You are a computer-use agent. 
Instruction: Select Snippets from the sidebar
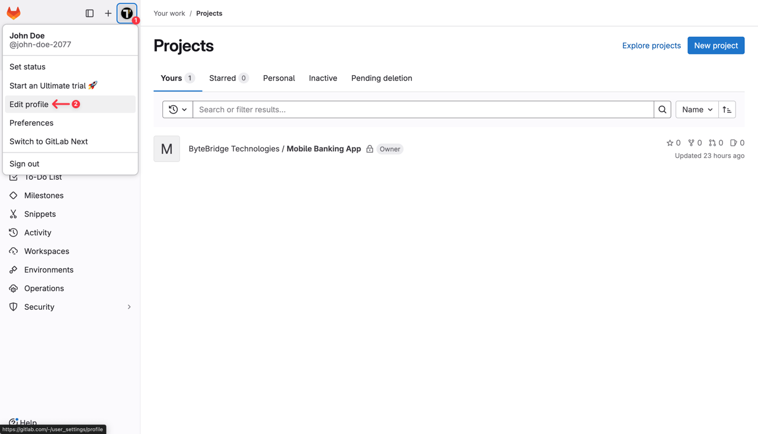(39, 213)
